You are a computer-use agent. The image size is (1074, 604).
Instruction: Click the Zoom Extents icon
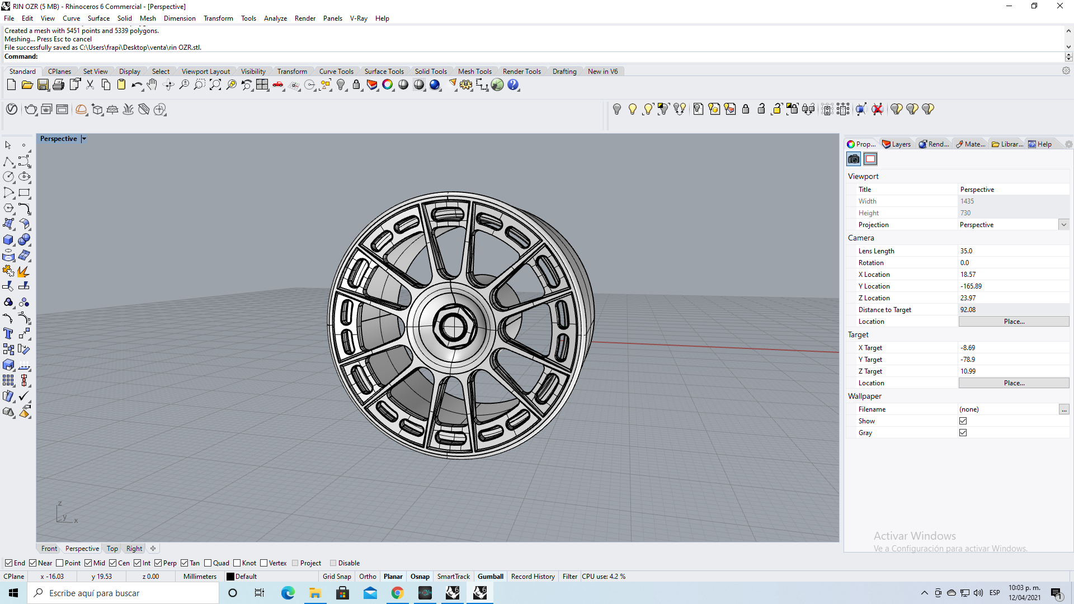215,85
